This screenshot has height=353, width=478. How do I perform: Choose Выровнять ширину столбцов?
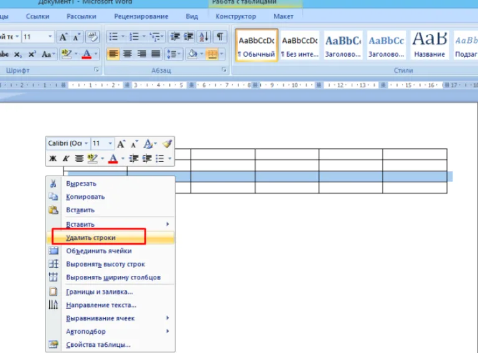click(x=110, y=278)
